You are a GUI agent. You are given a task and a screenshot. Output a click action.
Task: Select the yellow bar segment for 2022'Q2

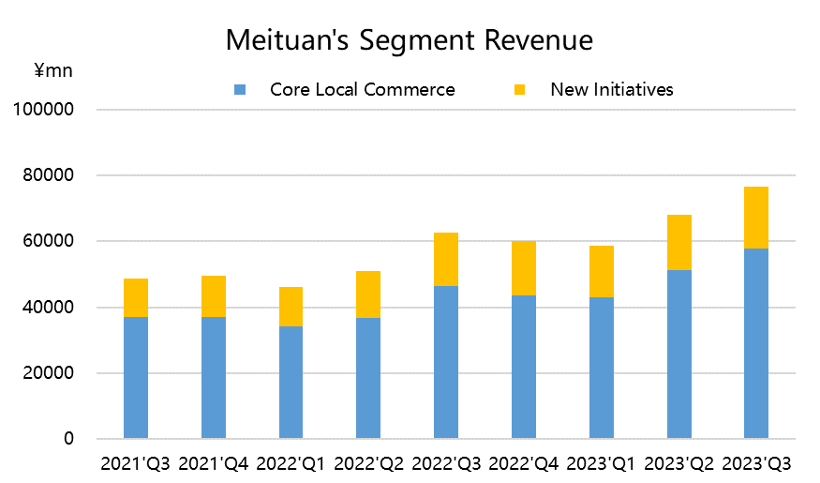(368, 294)
